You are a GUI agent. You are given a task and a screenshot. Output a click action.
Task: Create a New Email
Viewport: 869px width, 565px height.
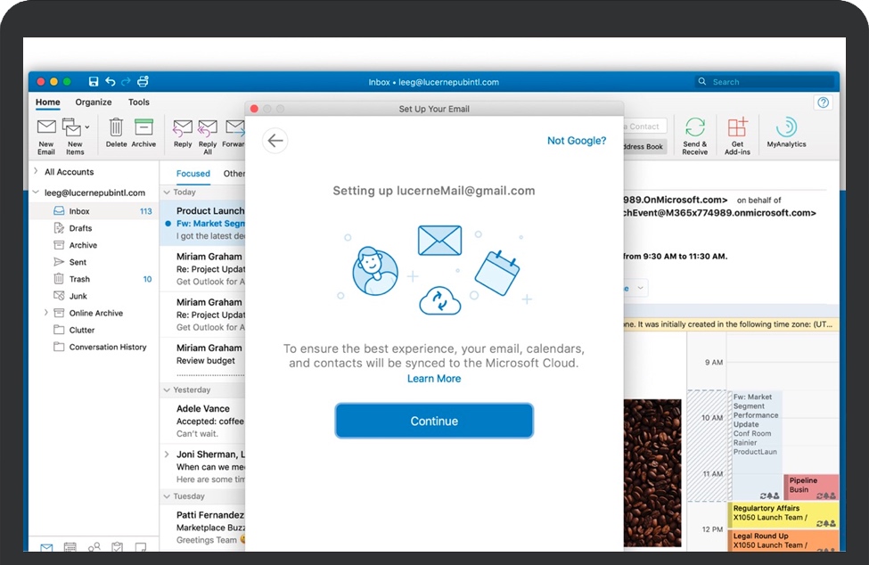[46, 136]
